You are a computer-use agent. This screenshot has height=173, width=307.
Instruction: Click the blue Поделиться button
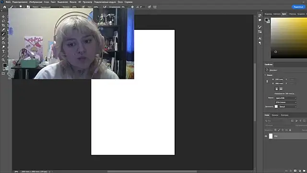coord(298,7)
